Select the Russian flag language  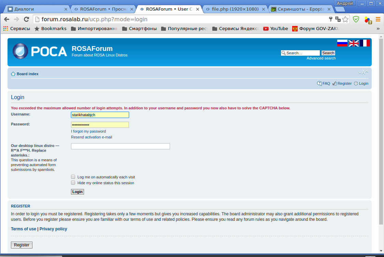[x=342, y=43]
